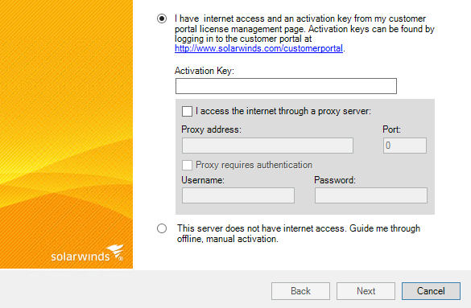The height and width of the screenshot is (308, 471).
Task: Click the 'I access the internet through a proxy server' label
Action: pyautogui.click(x=283, y=111)
